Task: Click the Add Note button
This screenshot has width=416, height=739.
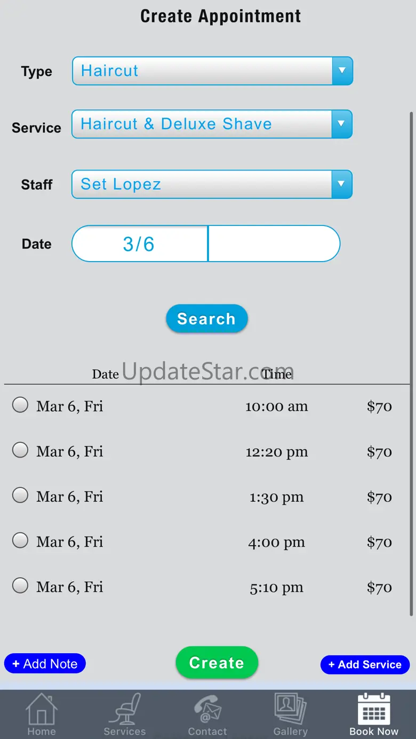Action: tap(45, 664)
